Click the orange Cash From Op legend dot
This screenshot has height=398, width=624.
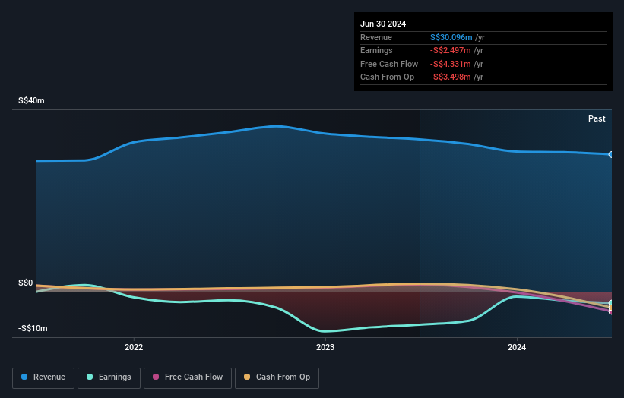(x=247, y=377)
